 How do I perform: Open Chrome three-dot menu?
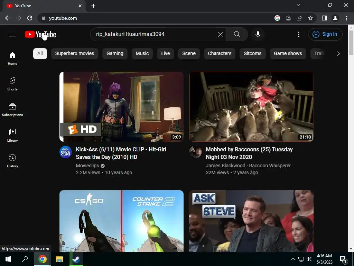click(x=346, y=18)
